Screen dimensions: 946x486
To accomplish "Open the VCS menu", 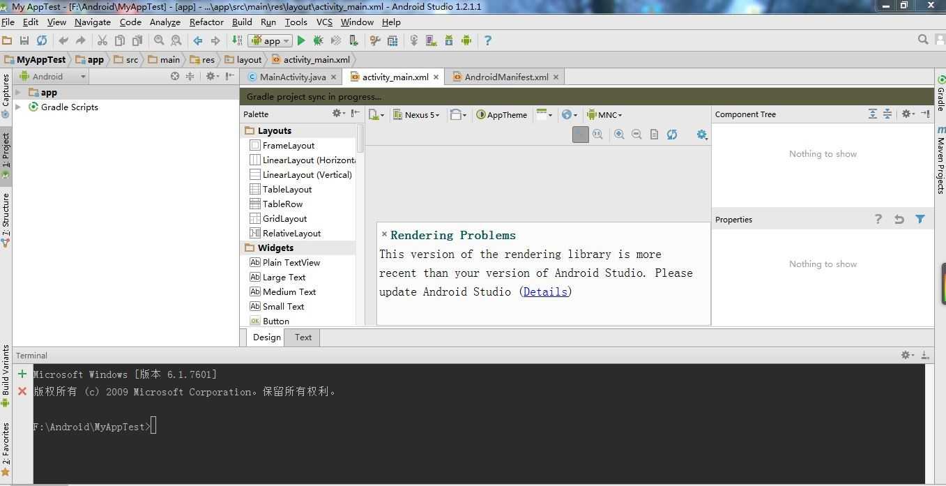I will point(324,22).
